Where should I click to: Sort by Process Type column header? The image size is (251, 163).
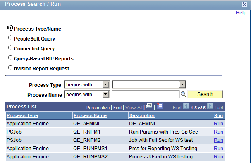coord(22,115)
